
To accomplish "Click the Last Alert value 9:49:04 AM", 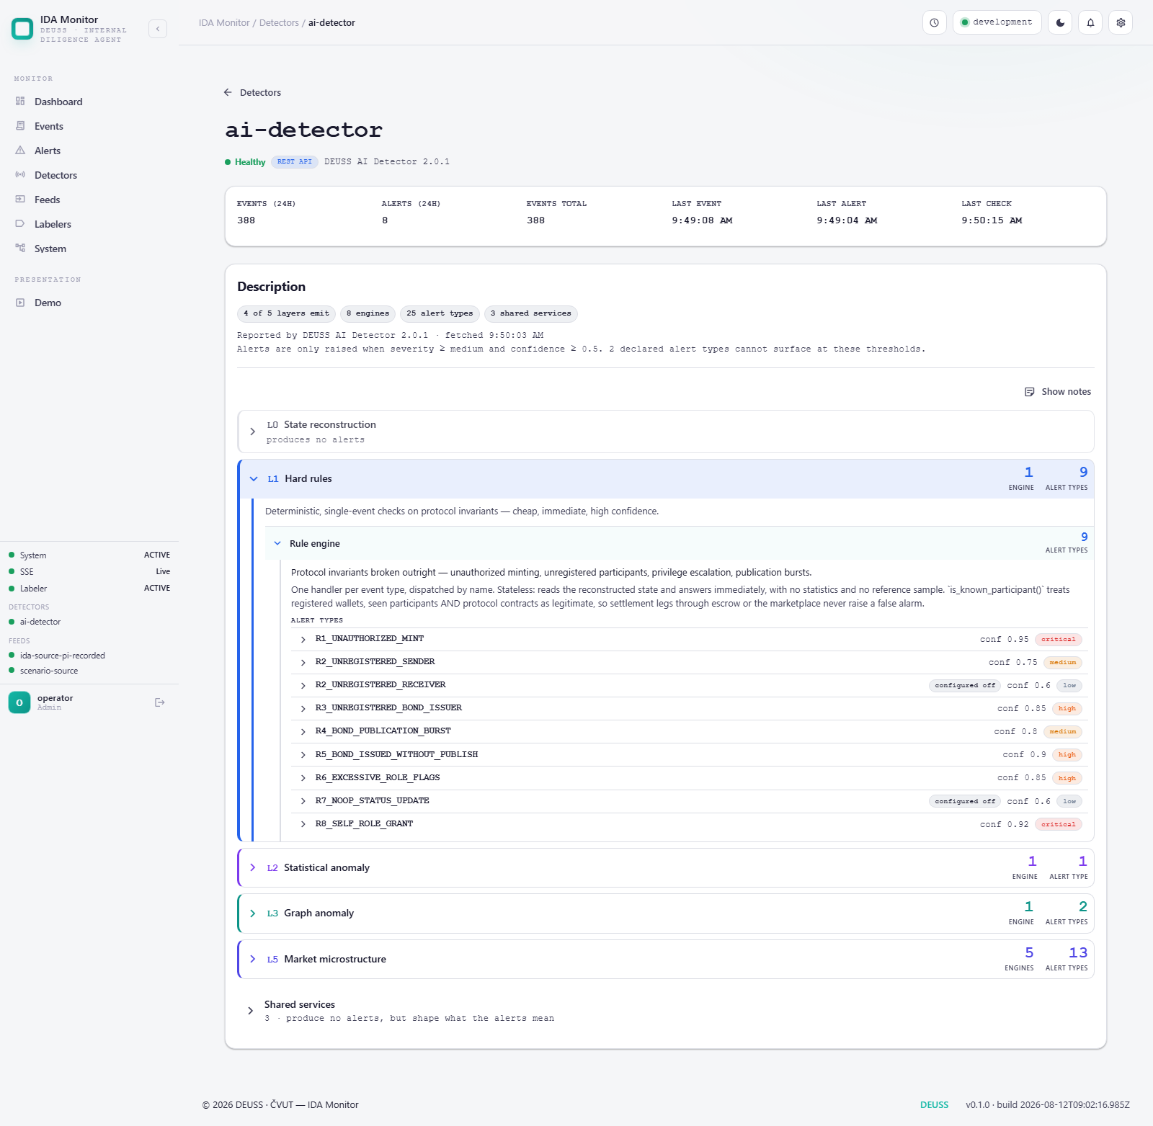I will click(847, 220).
